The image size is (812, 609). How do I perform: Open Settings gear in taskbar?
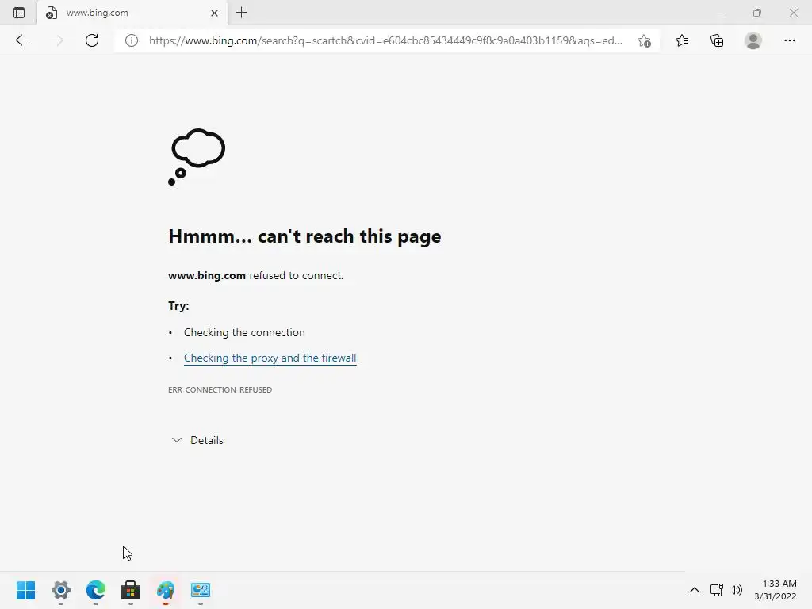tap(61, 590)
